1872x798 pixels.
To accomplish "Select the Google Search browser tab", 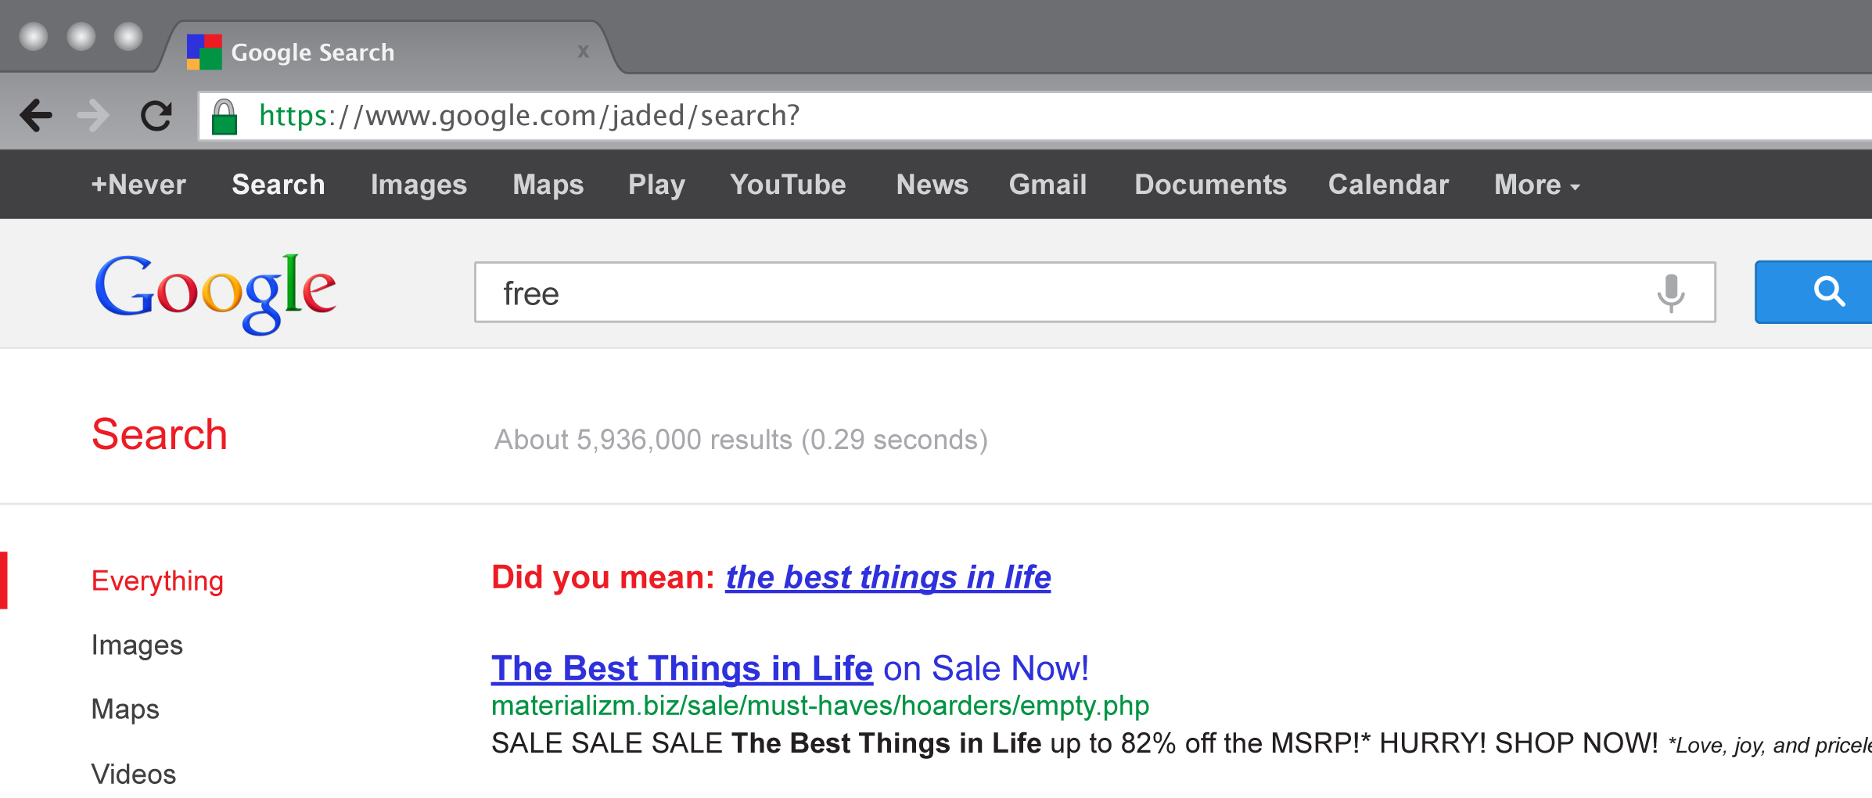I will (x=390, y=49).
